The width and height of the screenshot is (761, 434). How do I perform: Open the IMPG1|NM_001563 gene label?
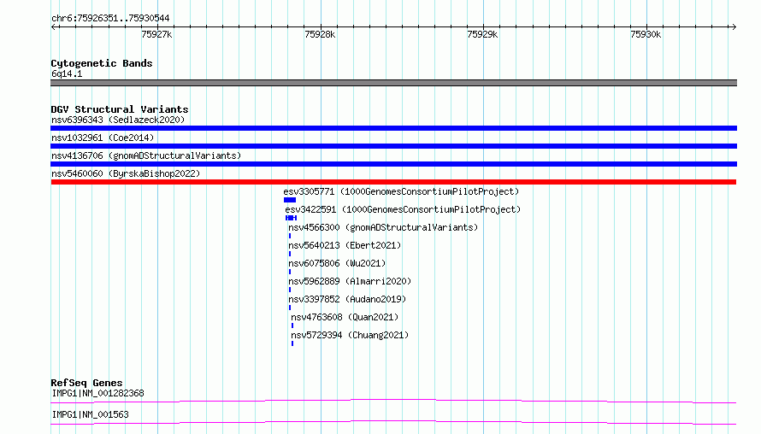tap(91, 414)
